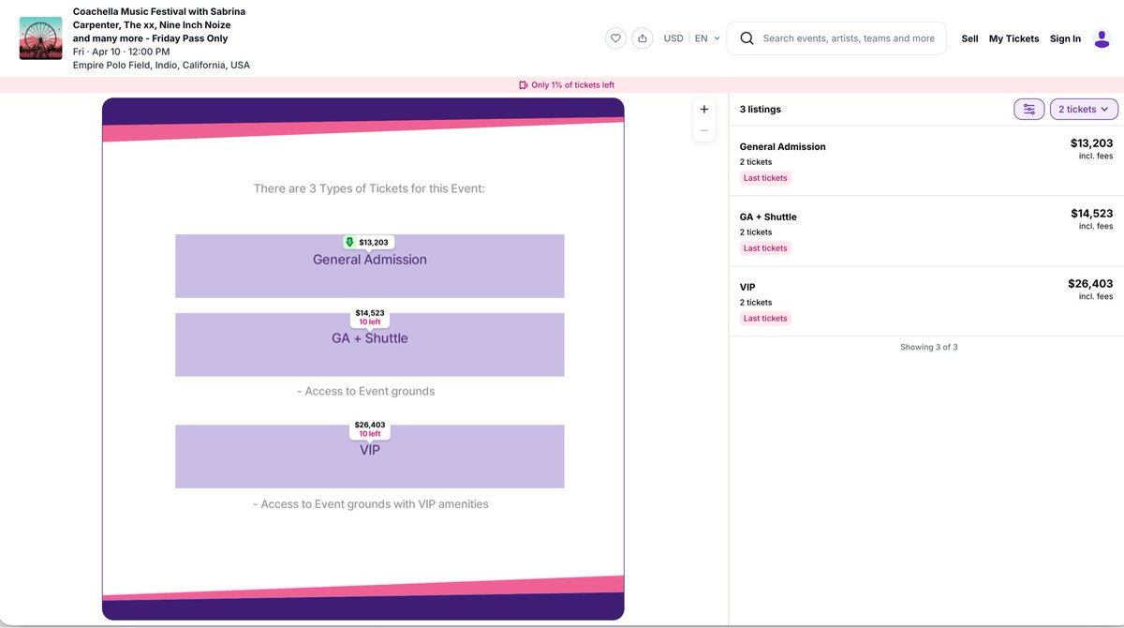Select the General Admission listing
The image size is (1124, 628).
(926, 161)
